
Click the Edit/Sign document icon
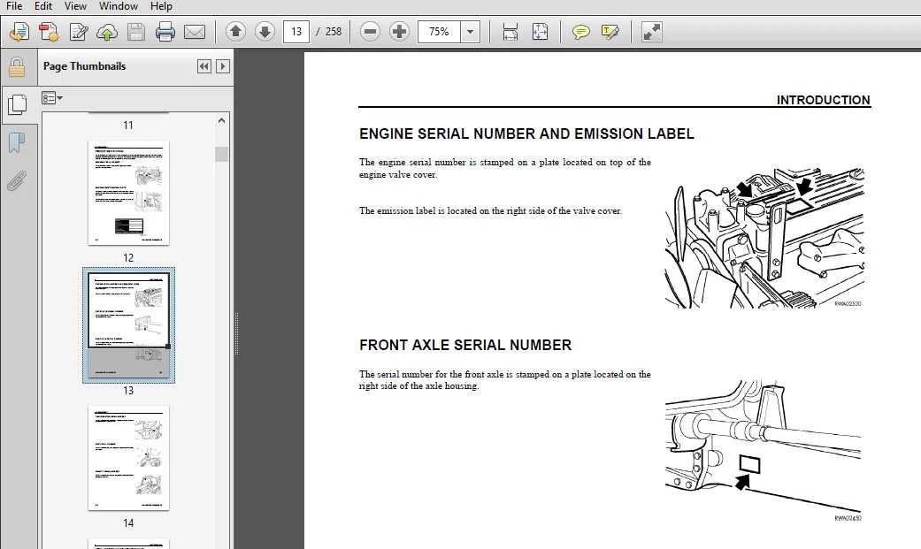click(x=78, y=32)
